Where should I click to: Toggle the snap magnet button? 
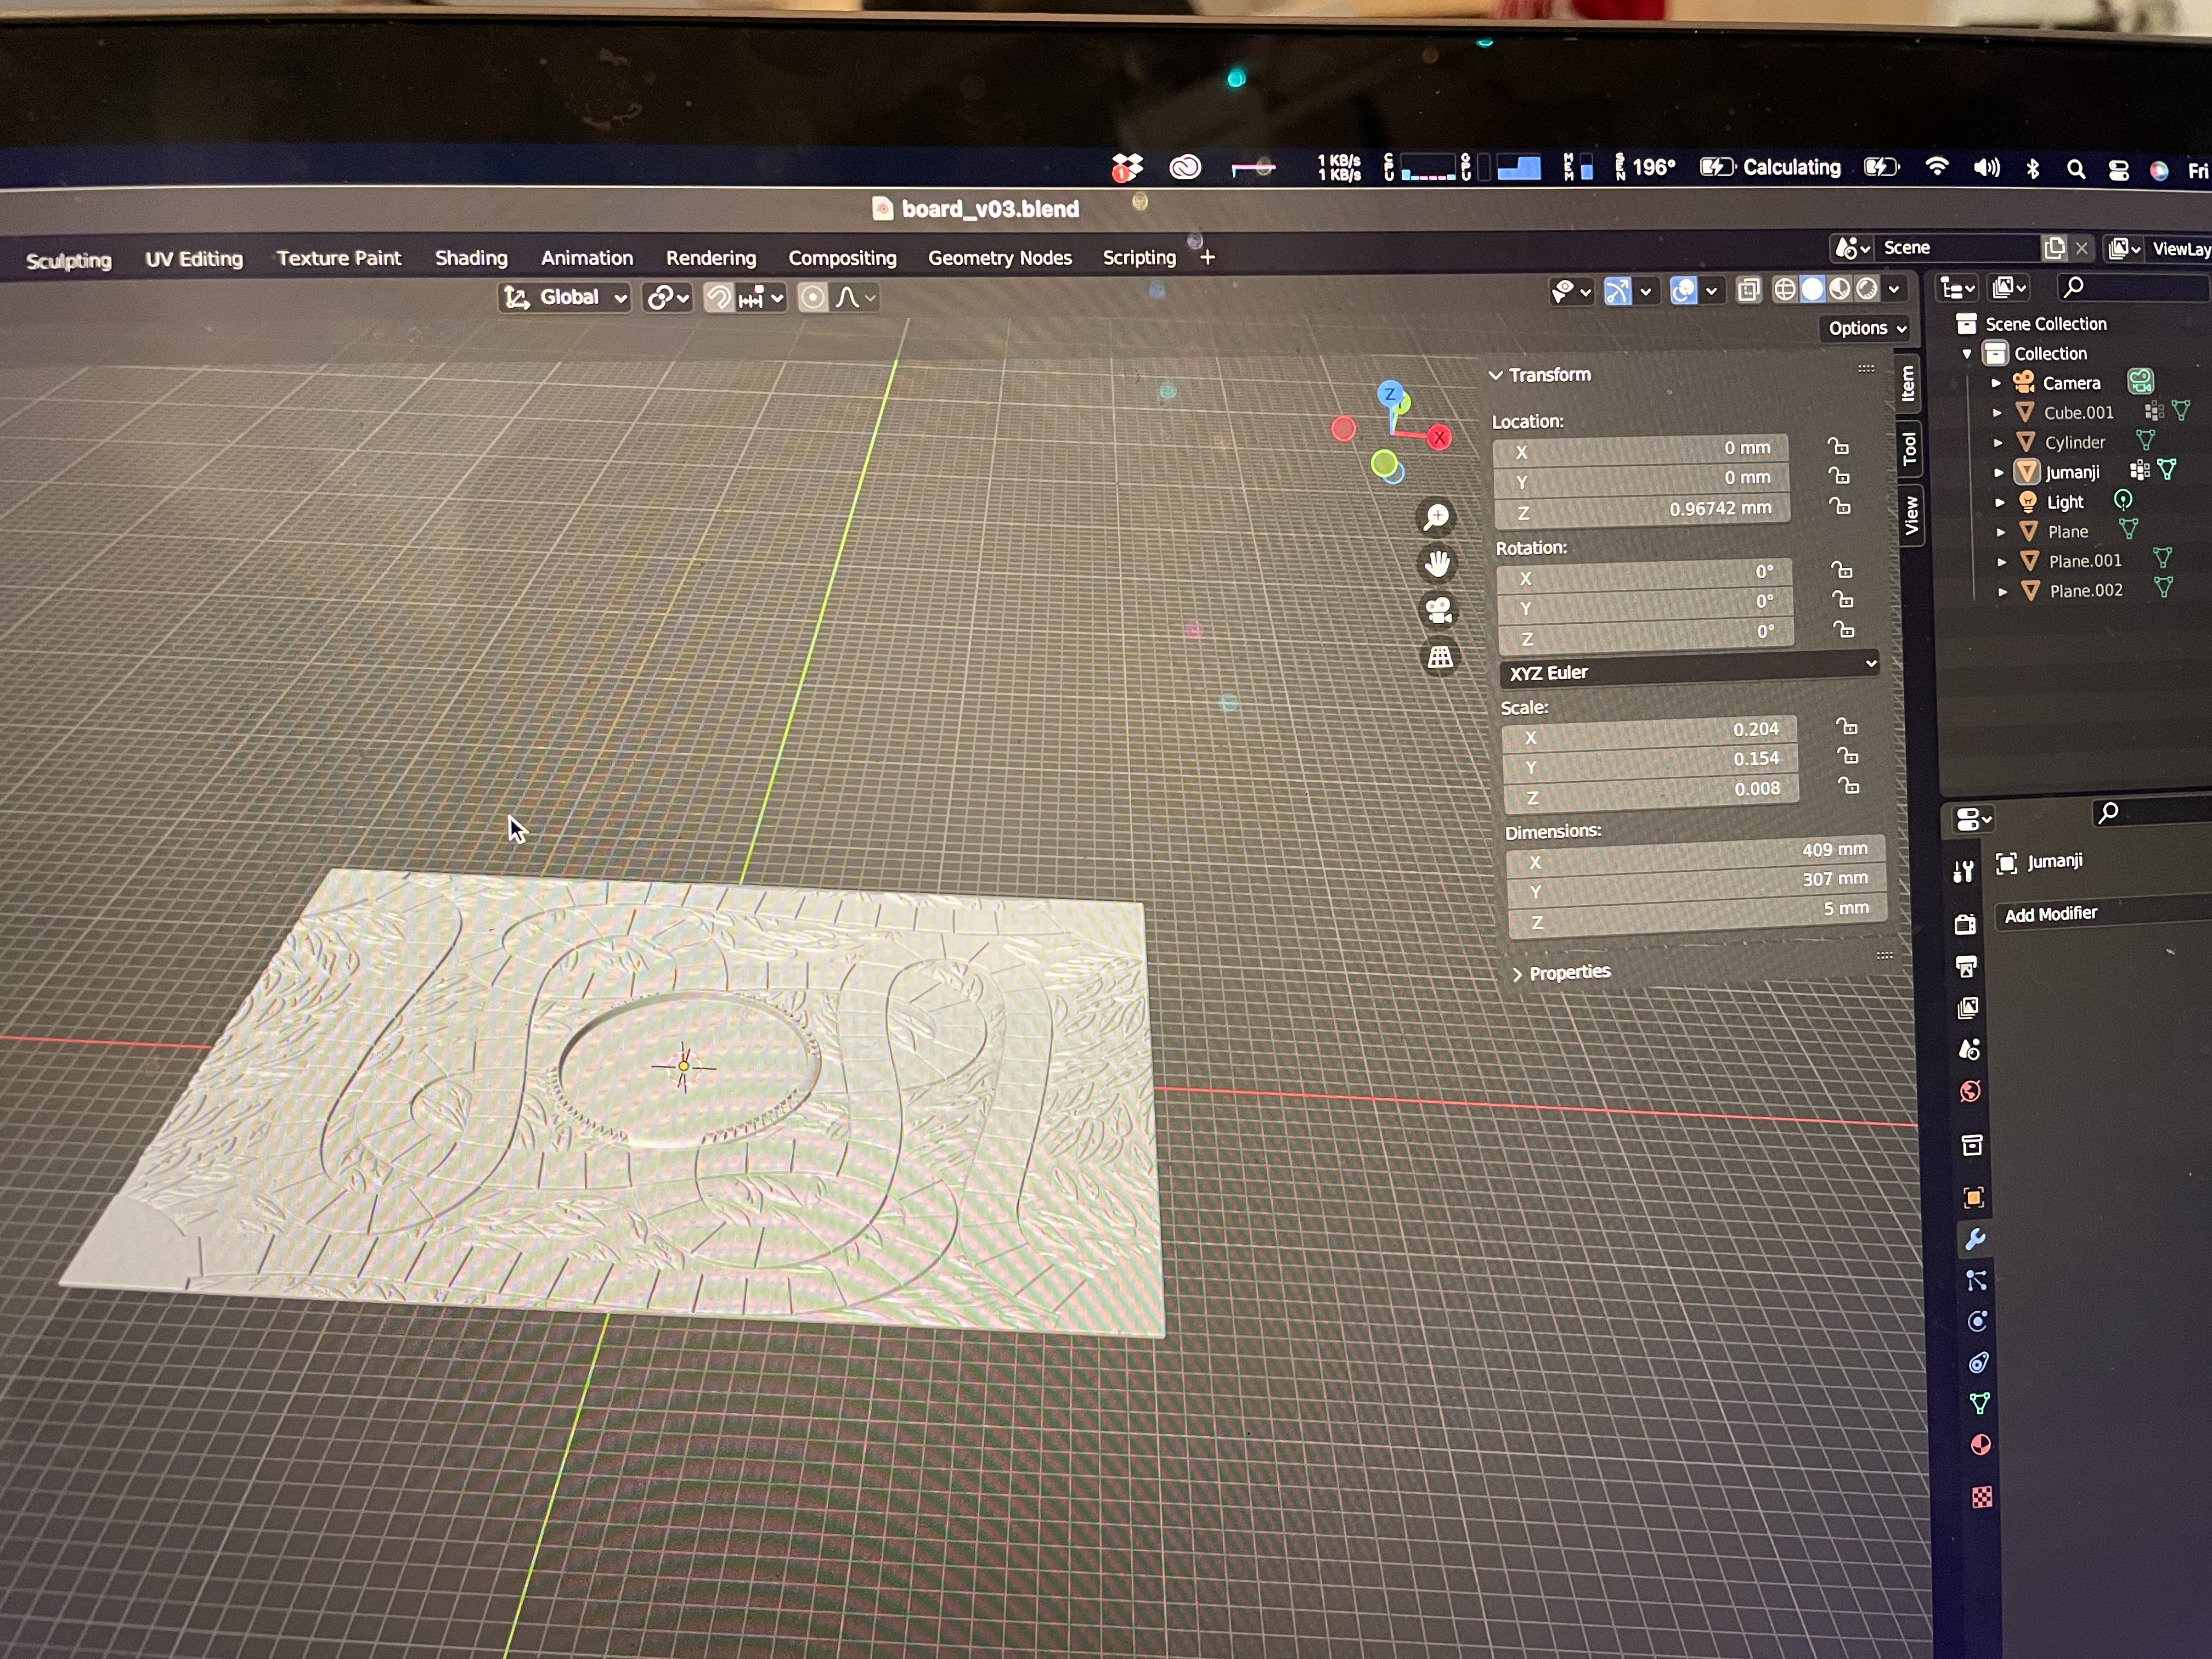718,297
